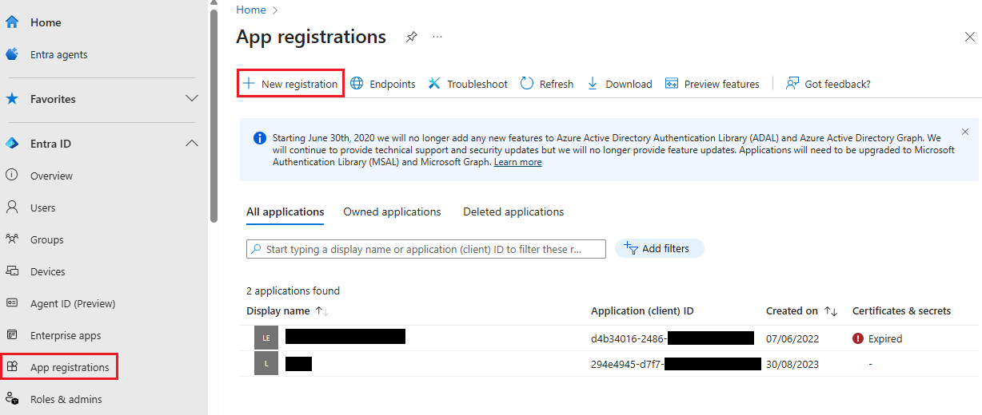Collapse the Entra ID section
This screenshot has height=415, width=982.
click(x=192, y=144)
